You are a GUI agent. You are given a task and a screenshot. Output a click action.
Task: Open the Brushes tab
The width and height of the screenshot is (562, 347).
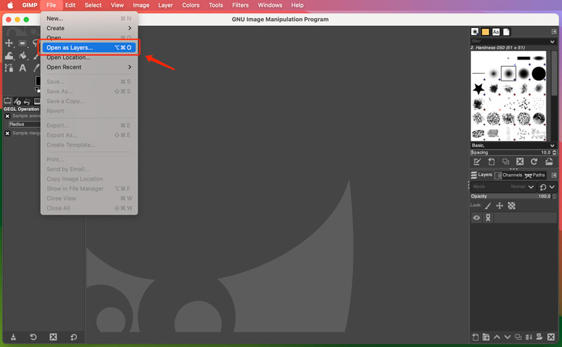coord(475,32)
